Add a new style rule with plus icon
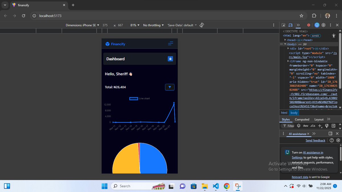The height and width of the screenshot is (192, 342). coord(320,126)
